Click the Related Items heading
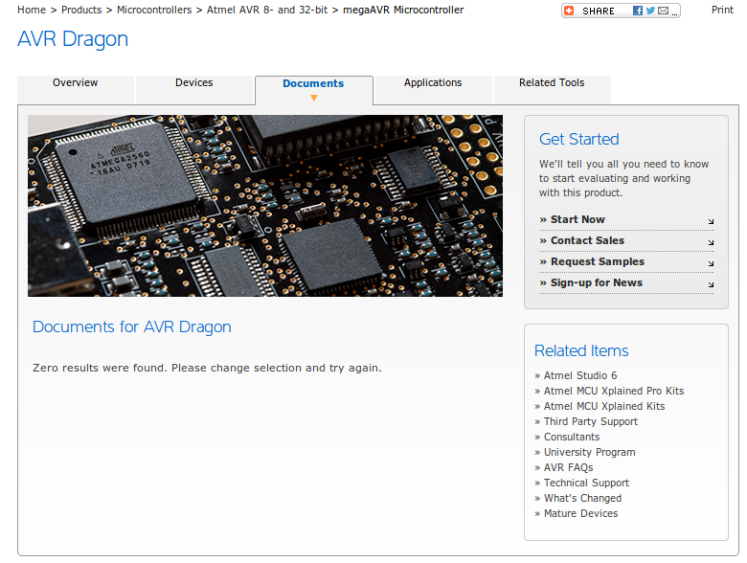The width and height of the screenshot is (747, 563). point(581,351)
